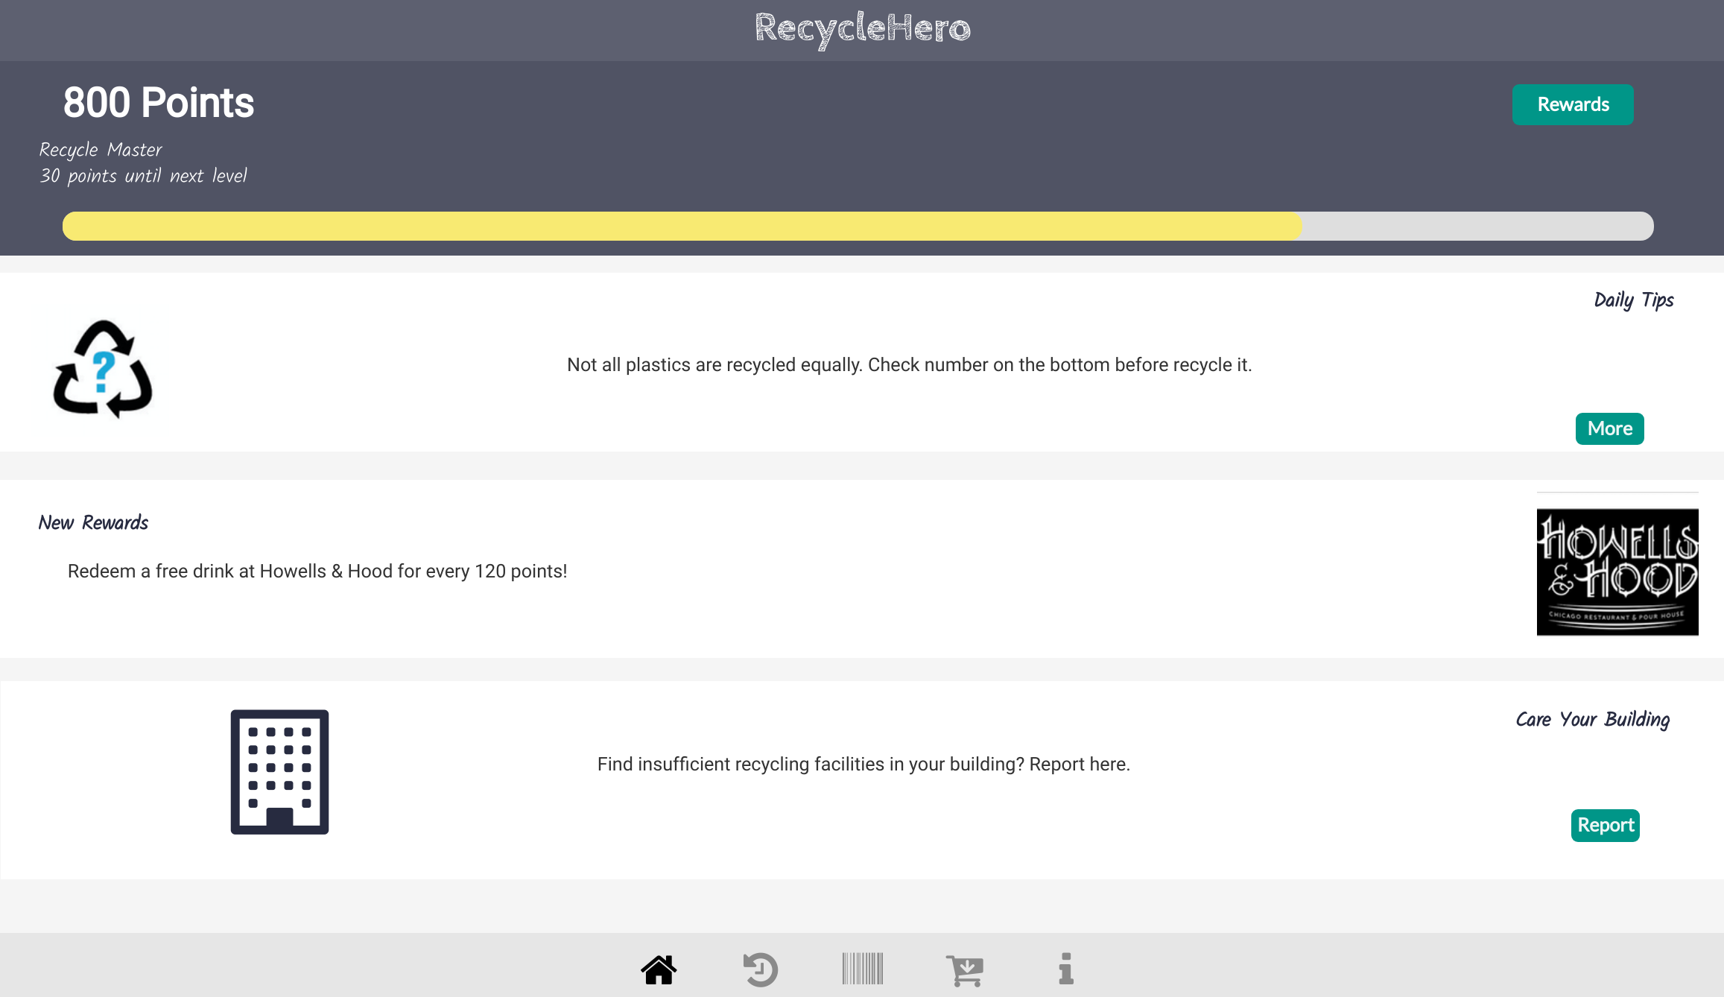Click the building icon
1724x997 pixels.
pyautogui.click(x=279, y=771)
